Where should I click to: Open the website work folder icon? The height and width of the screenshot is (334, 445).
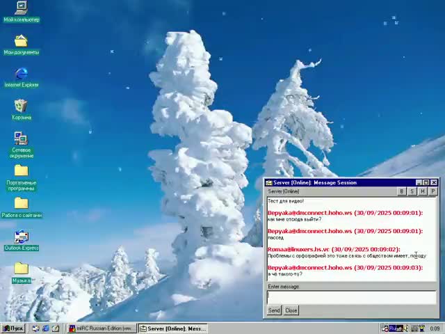coord(21,204)
